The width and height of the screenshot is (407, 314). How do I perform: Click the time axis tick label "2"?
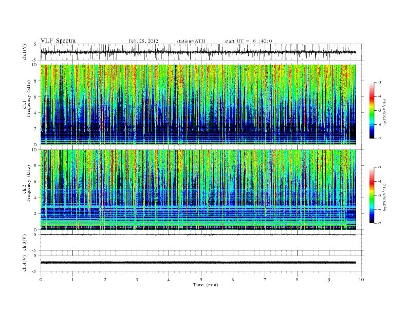click(105, 280)
